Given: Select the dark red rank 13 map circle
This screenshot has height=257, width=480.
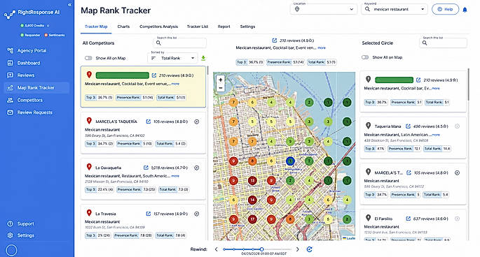Looking at the screenshot, I should [252, 180].
